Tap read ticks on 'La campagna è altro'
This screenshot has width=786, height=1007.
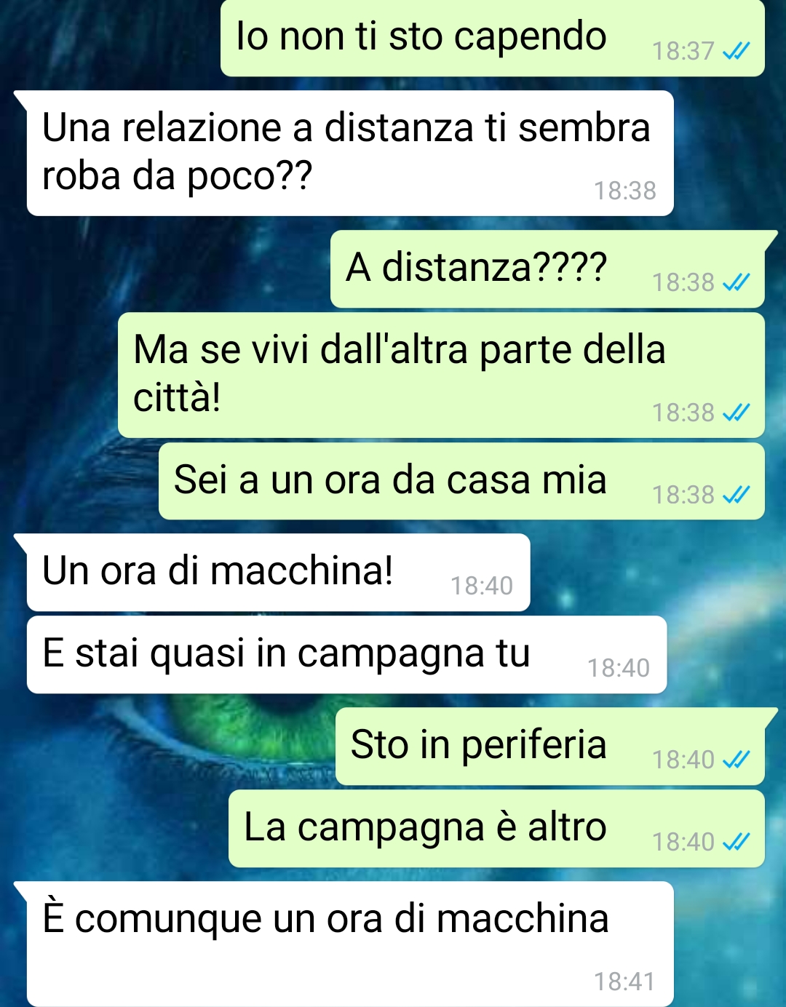click(736, 842)
